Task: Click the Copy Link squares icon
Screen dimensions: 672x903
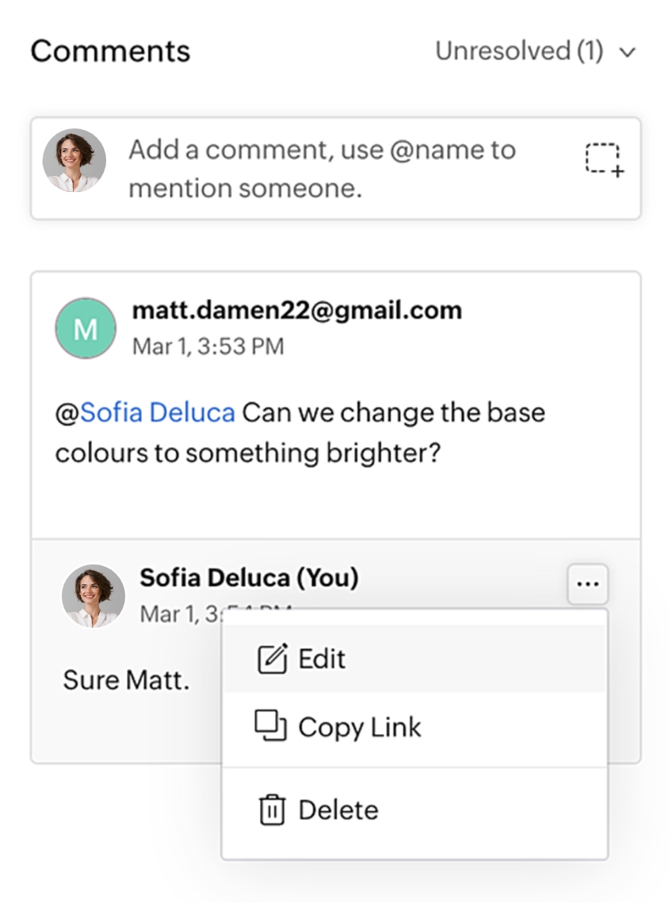Action: 270,726
